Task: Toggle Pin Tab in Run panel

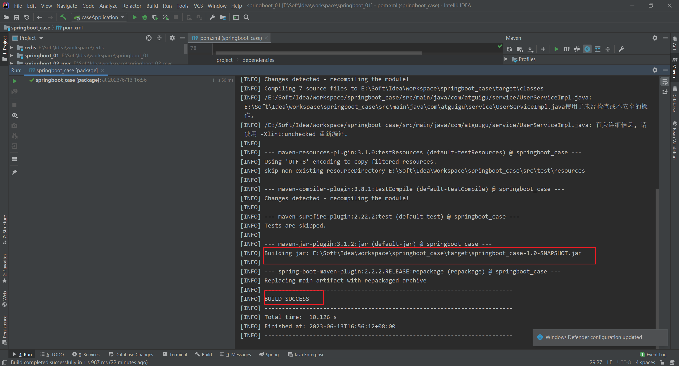Action: (x=14, y=172)
